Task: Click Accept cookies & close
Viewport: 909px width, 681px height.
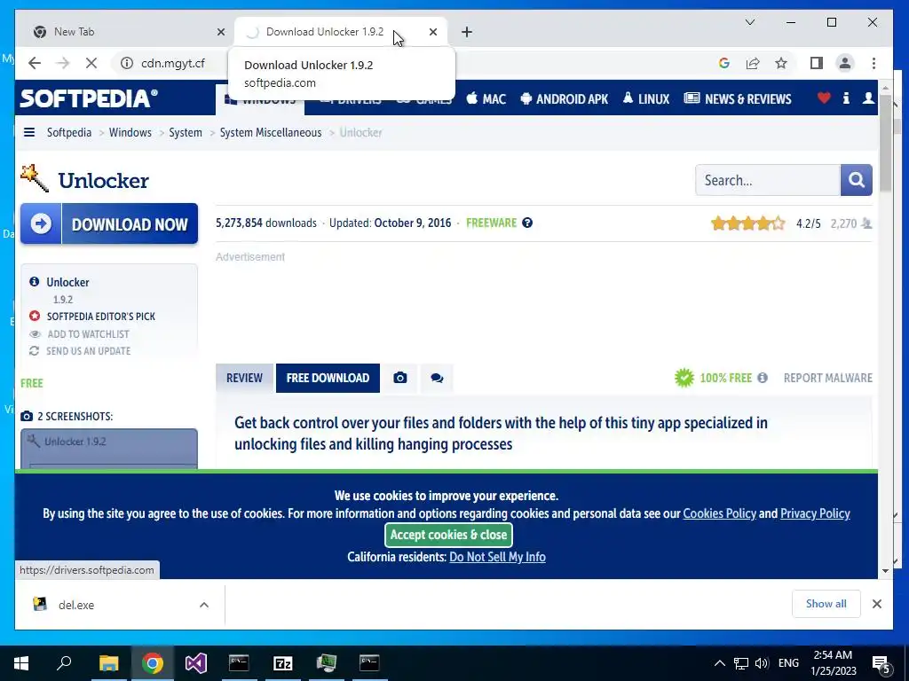Action: point(448,535)
